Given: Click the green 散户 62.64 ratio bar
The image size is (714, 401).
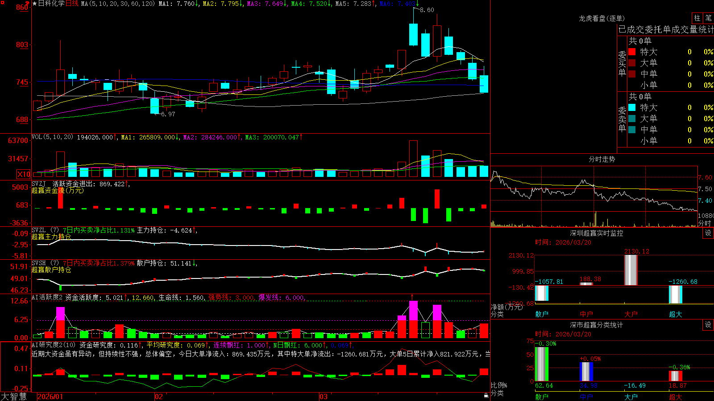Looking at the screenshot, I should click(541, 364).
